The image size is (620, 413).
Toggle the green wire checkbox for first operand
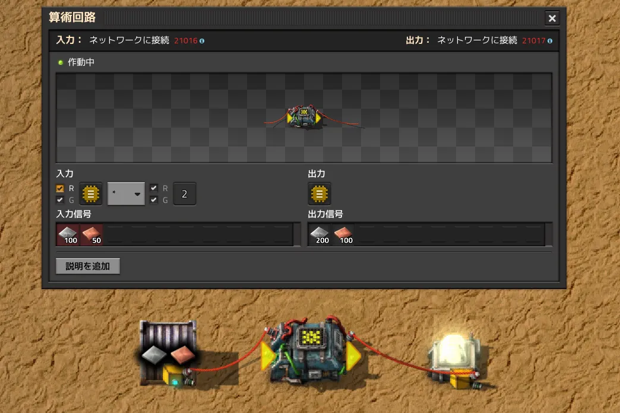pos(60,200)
